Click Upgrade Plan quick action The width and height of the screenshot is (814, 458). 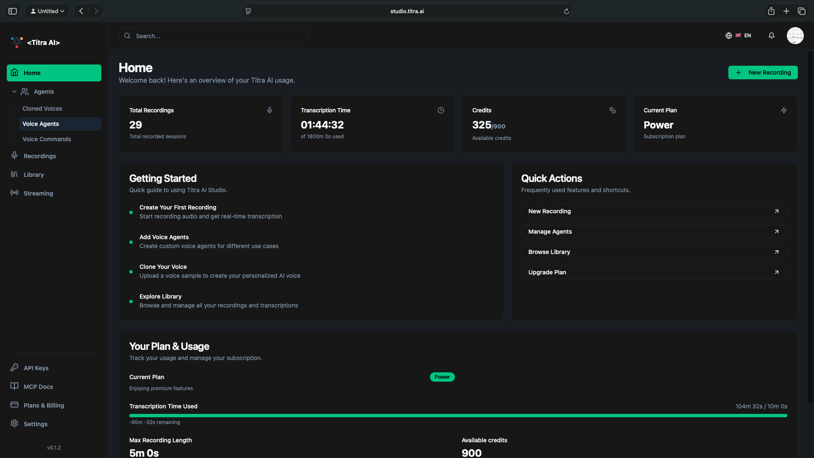[x=654, y=272]
